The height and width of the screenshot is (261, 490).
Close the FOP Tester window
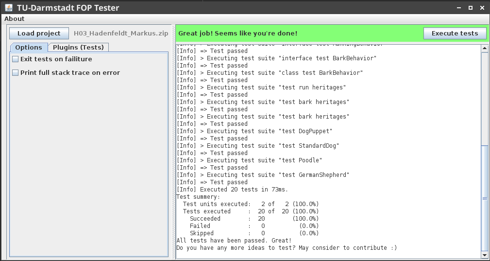point(482,8)
